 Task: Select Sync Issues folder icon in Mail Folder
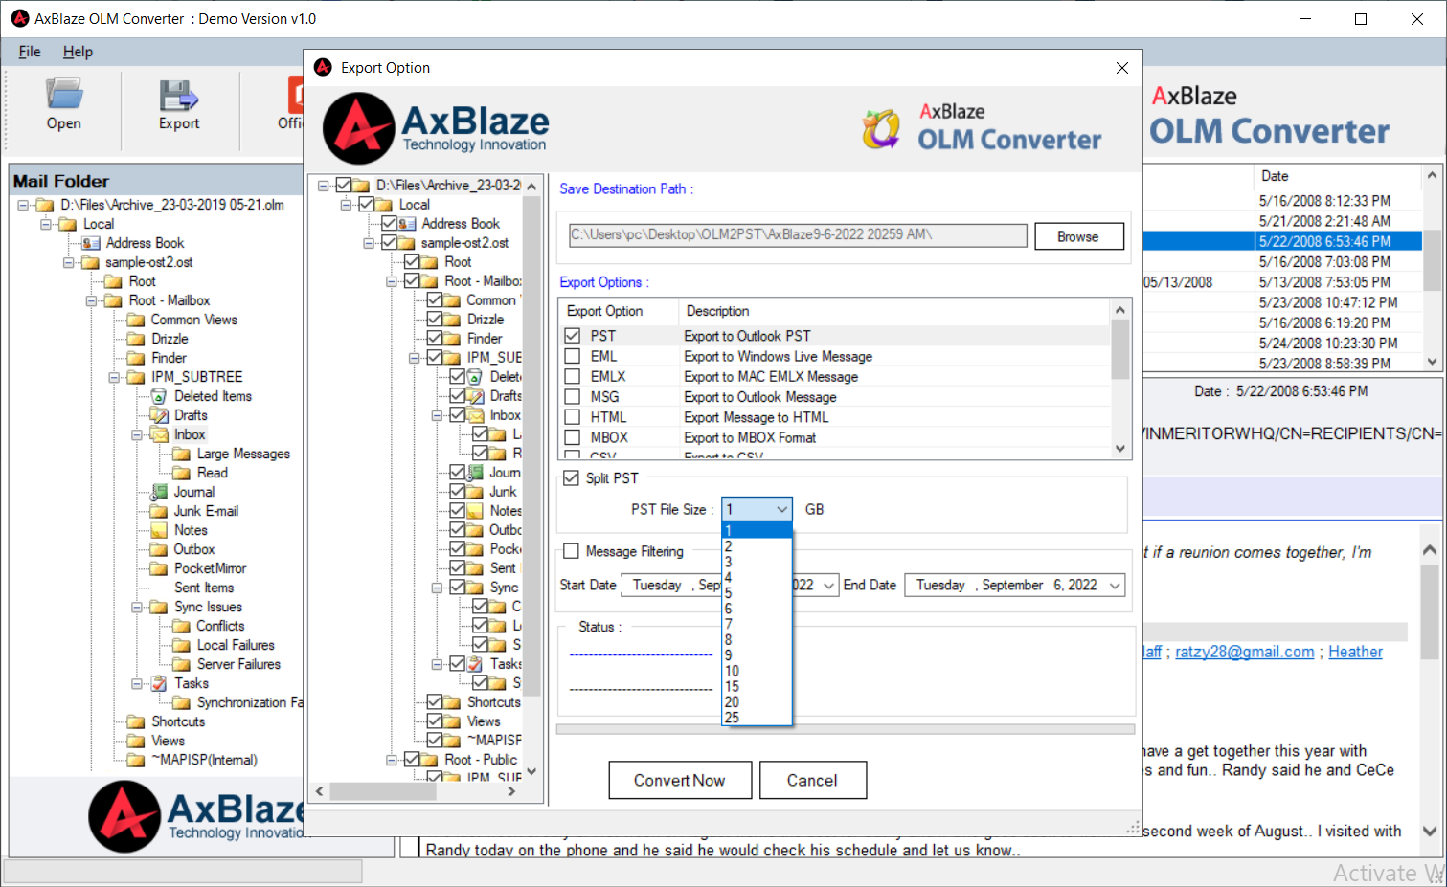click(159, 607)
